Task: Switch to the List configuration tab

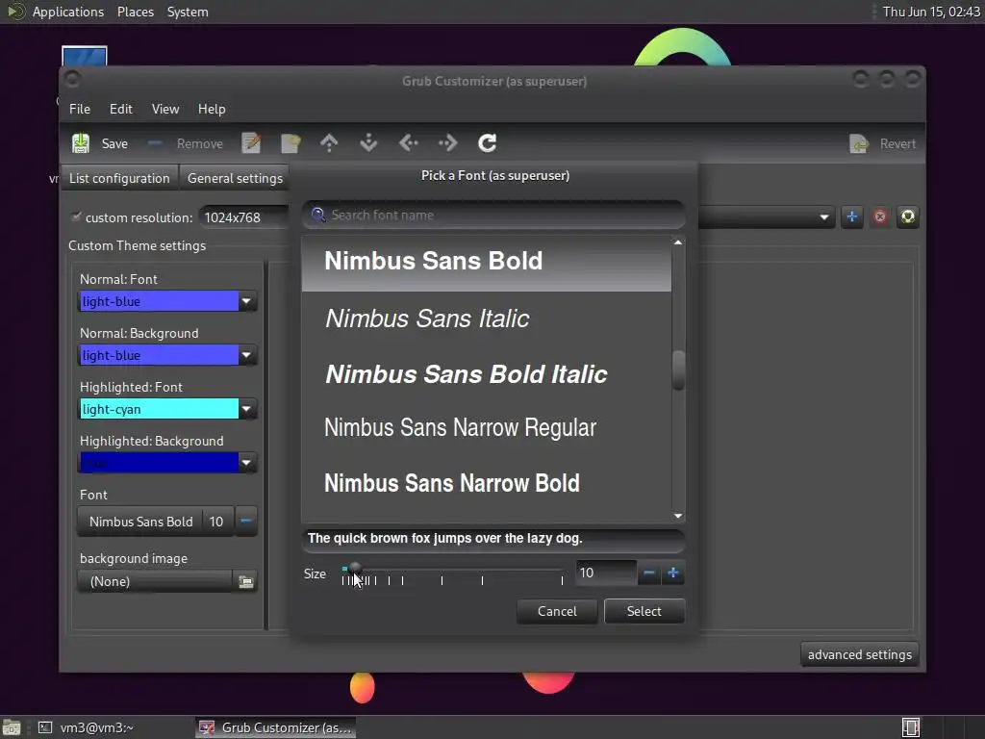Action: click(x=119, y=178)
